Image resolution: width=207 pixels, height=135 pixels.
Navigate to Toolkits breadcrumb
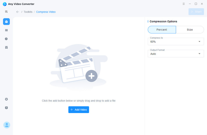click(28, 12)
